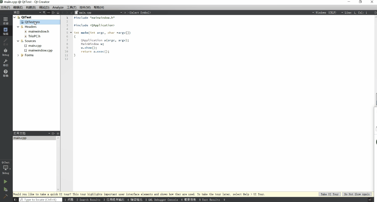Start debugging with play-bug button

(5, 189)
